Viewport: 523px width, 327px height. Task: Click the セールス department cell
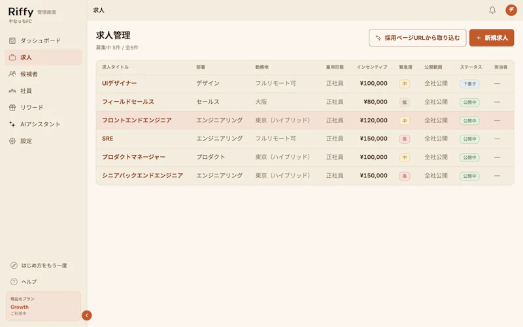click(x=208, y=102)
